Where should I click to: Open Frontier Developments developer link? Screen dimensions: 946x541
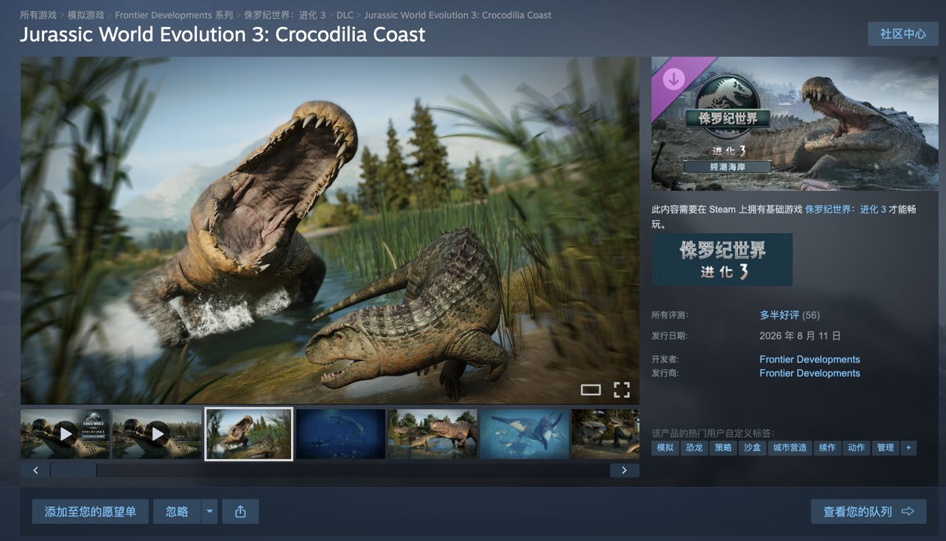tap(809, 359)
